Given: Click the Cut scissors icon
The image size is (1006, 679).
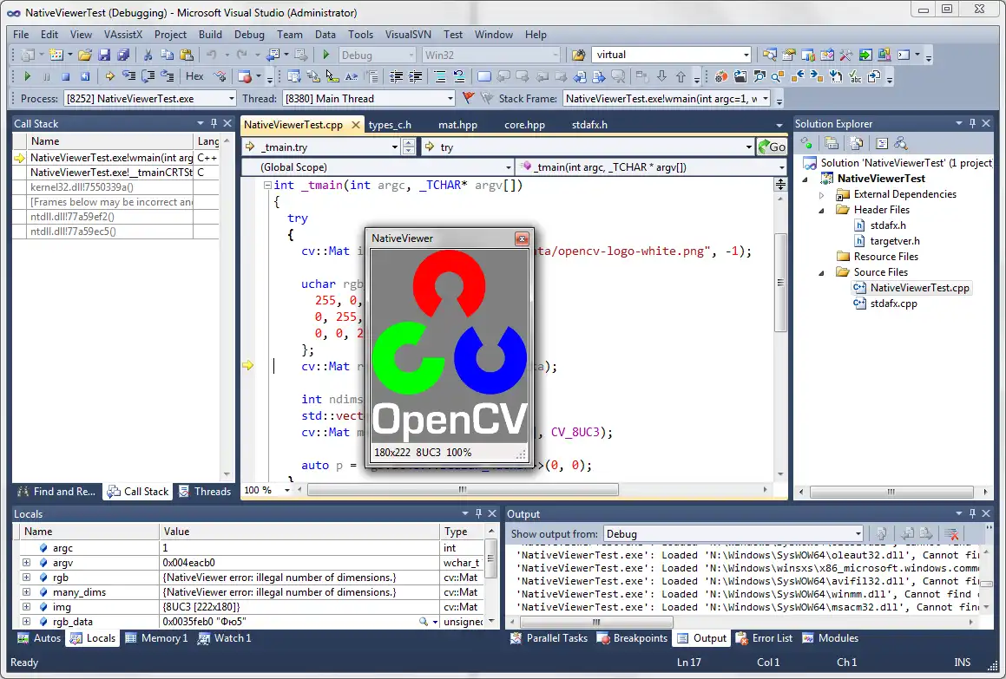Looking at the screenshot, I should (x=148, y=55).
